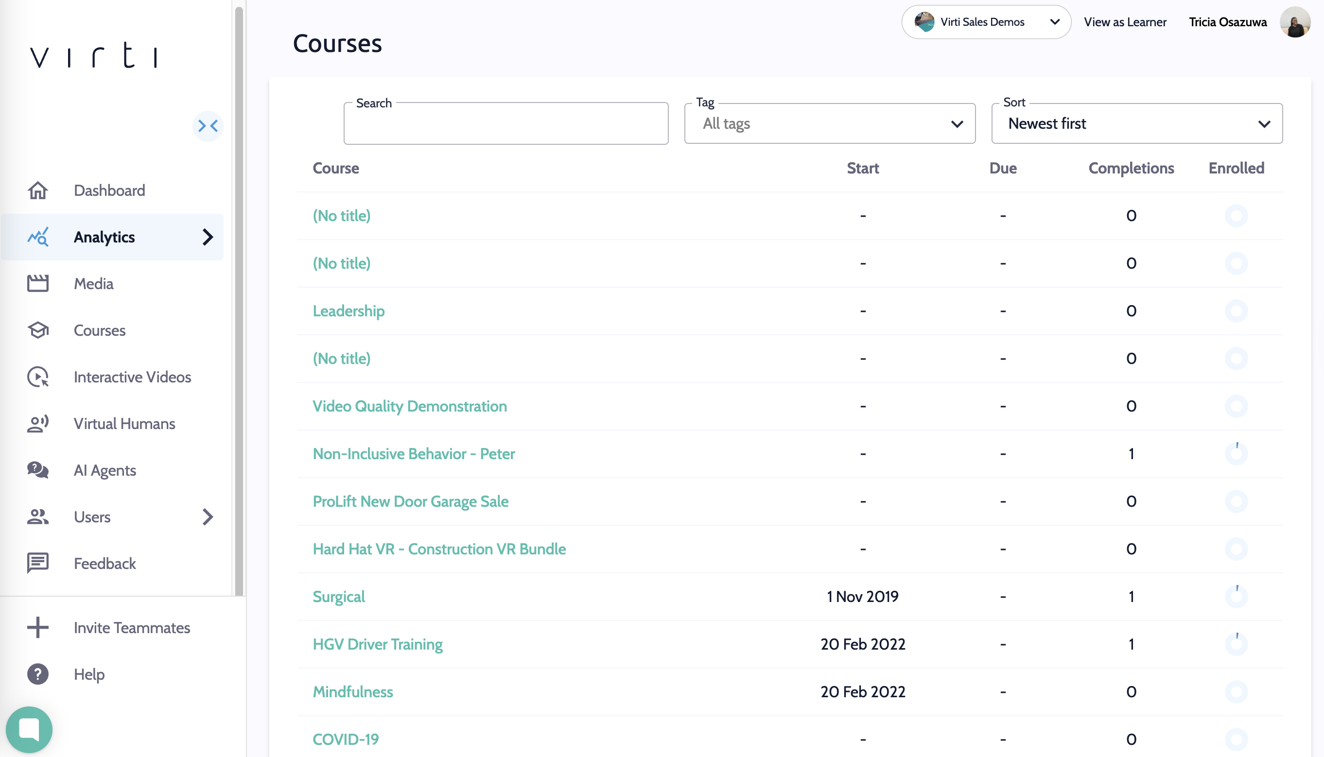Click View as Learner link
This screenshot has height=757, width=1324.
pyautogui.click(x=1125, y=22)
